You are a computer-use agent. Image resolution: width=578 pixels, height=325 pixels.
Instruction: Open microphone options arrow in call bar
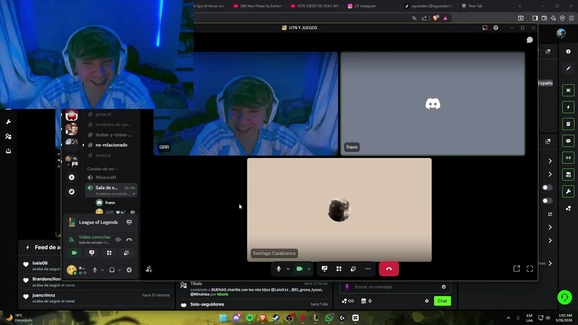288,269
